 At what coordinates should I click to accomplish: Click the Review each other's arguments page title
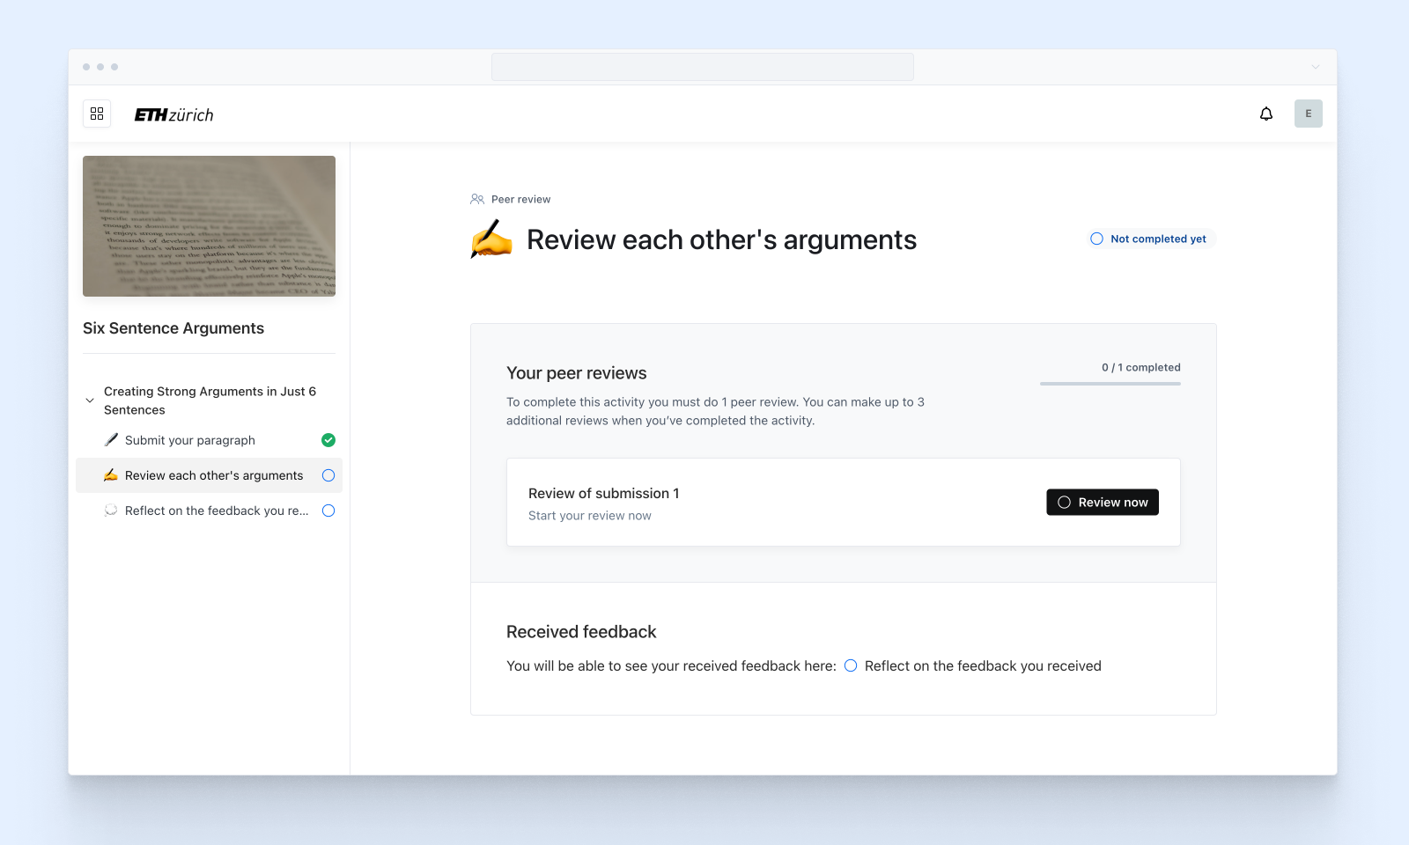coord(722,239)
